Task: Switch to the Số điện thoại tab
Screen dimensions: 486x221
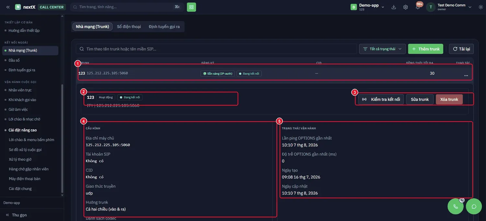Action: (x=129, y=27)
